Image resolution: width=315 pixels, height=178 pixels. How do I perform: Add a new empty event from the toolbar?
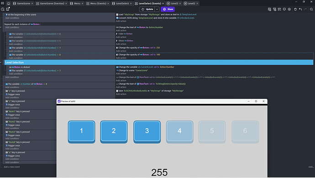point(269,9)
